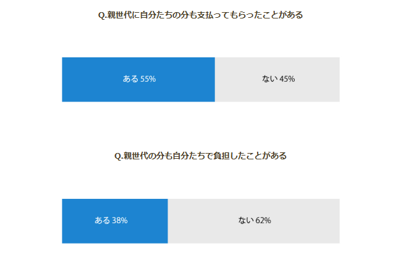Screen dimensions: 396x269
Task: Click the blue bar segment showing 55%
Action: click(138, 80)
